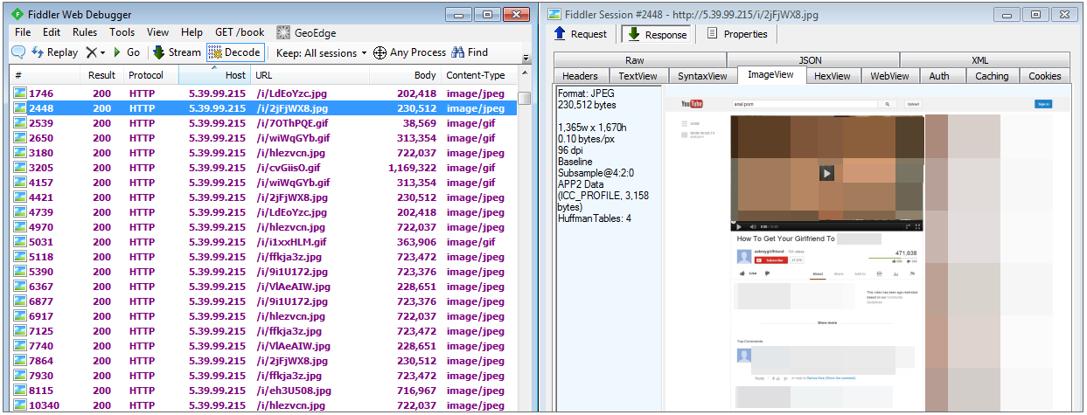The width and height of the screenshot is (1087, 415).
Task: Switch to the HexView tab
Action: tap(832, 76)
